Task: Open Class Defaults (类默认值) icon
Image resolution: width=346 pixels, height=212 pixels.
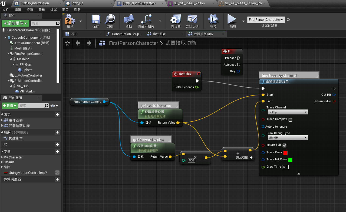Action: click(x=192, y=20)
